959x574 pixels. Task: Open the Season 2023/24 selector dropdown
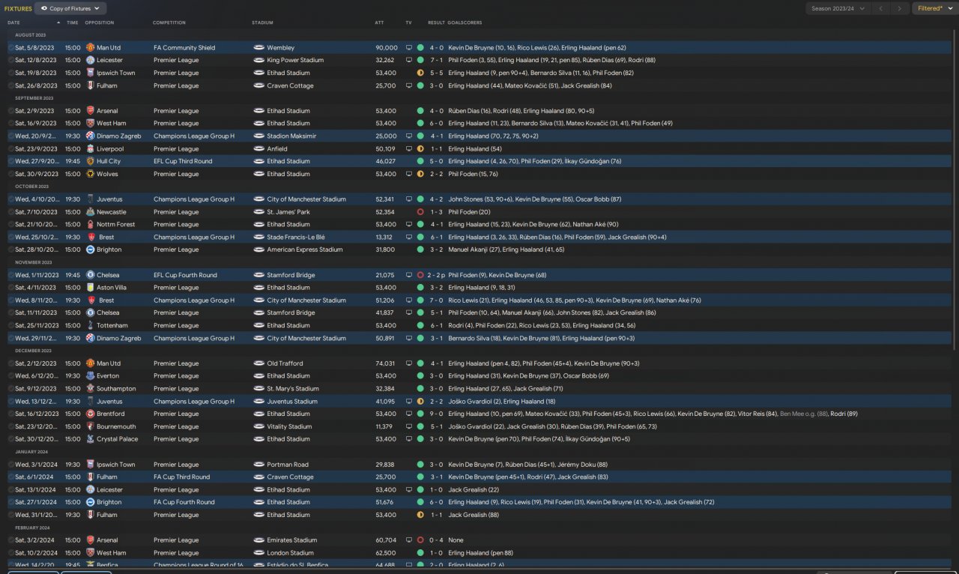pyautogui.click(x=838, y=8)
